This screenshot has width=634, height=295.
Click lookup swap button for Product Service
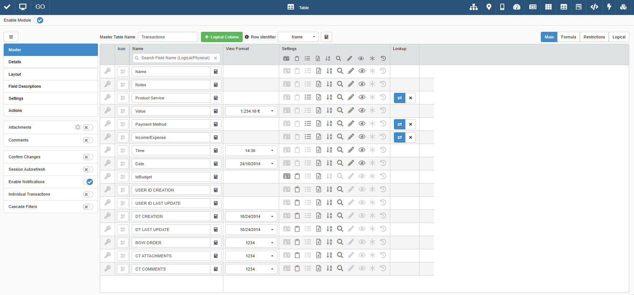pyautogui.click(x=400, y=98)
